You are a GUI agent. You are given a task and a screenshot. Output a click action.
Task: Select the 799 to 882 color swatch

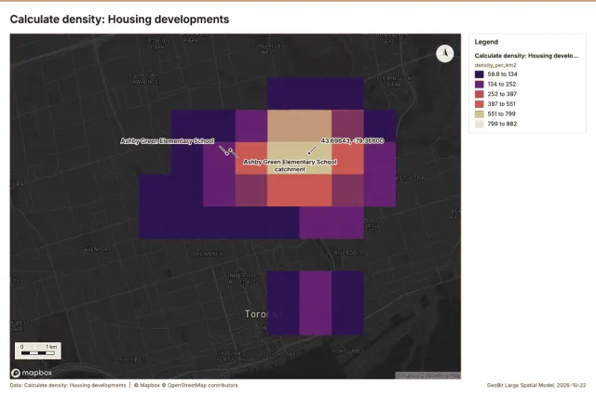(x=479, y=124)
